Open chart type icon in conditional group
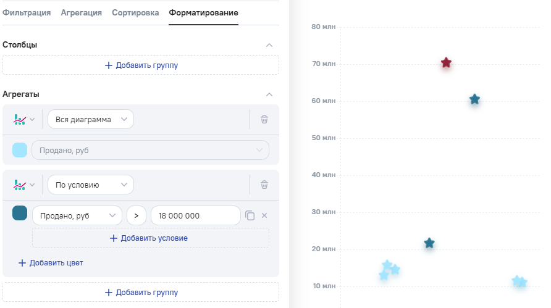The height and width of the screenshot is (308, 551). 23,185
